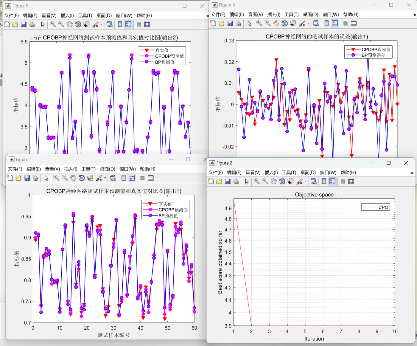Activate Zoom In tool in Figure 5

point(53,24)
